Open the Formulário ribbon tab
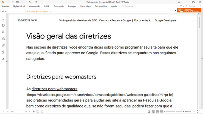 (x=59, y=6)
